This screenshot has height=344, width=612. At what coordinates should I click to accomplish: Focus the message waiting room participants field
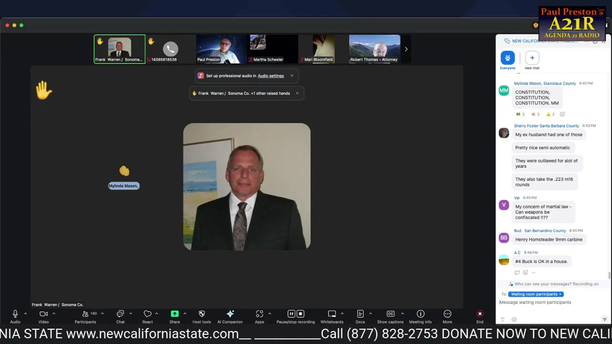pos(552,302)
